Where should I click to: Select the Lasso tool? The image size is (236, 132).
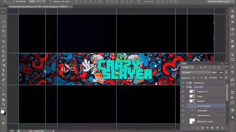coord(4,22)
